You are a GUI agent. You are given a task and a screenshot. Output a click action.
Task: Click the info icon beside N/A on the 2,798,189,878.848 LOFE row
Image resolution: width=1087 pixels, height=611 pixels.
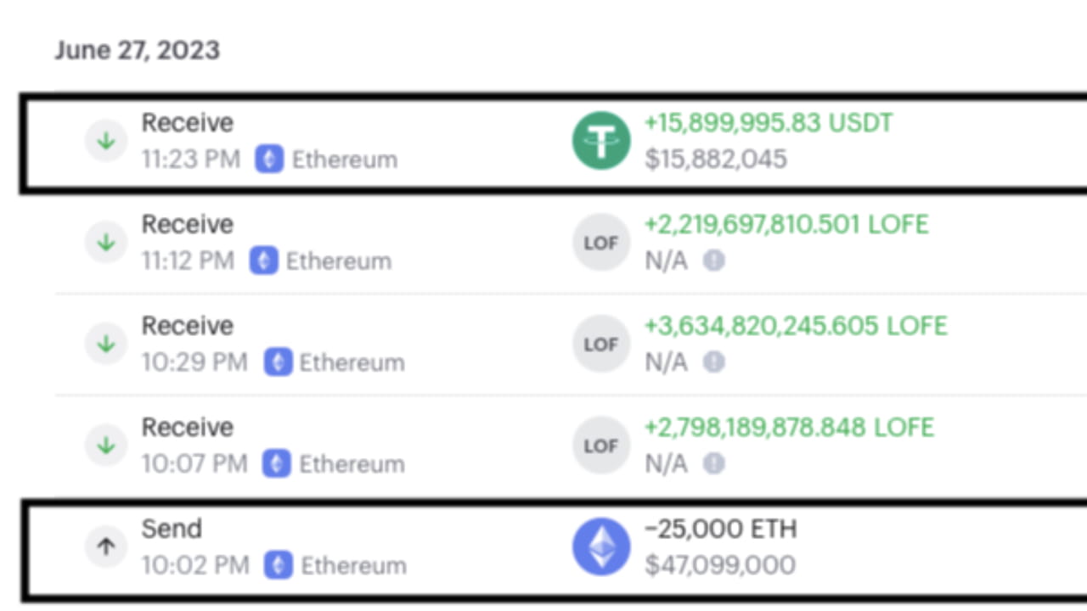click(714, 463)
